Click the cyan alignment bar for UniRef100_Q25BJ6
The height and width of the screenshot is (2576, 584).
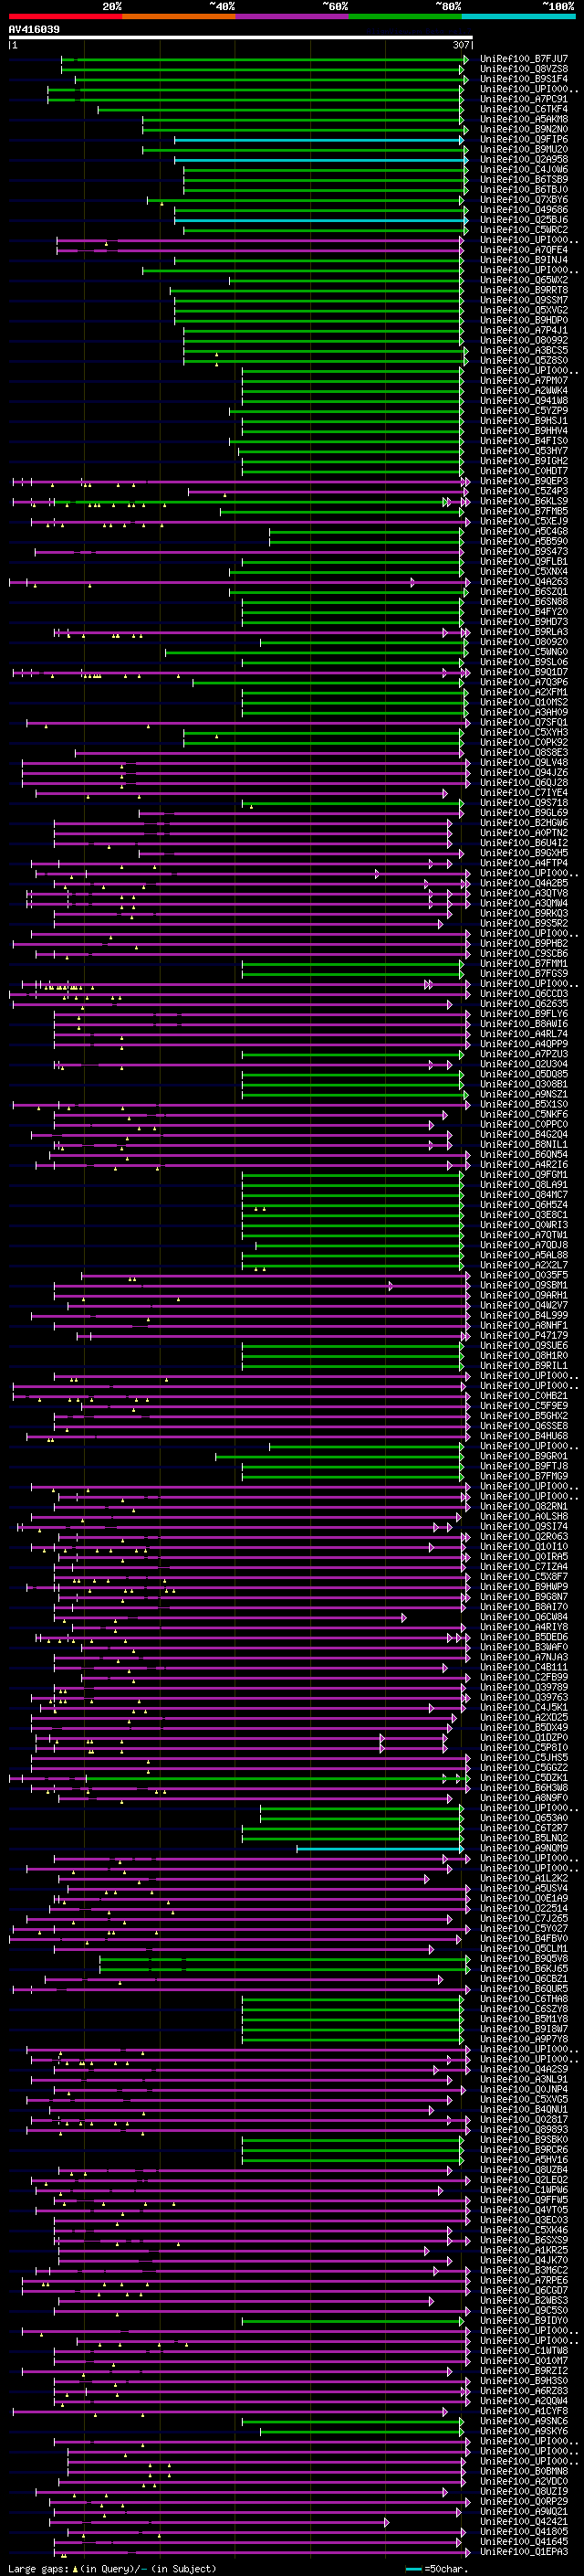tap(320, 220)
